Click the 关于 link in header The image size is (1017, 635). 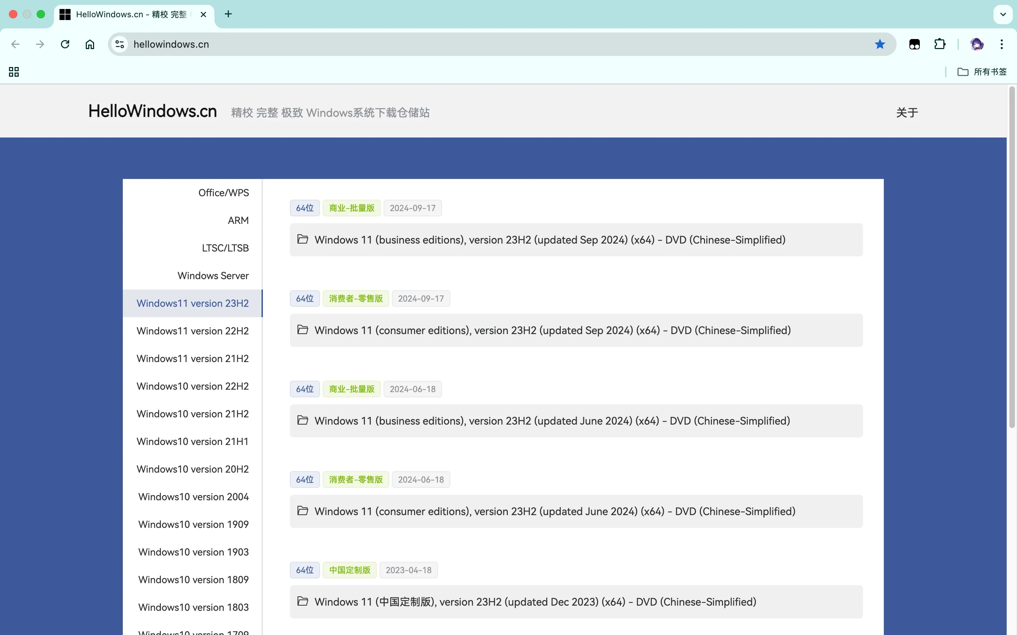pos(907,112)
